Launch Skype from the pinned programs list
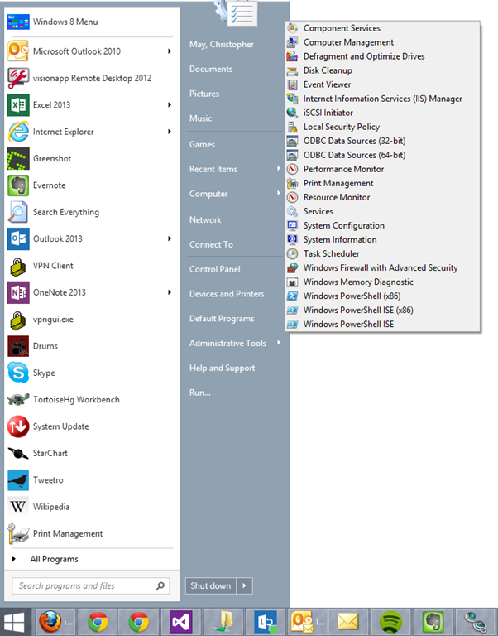The height and width of the screenshot is (636, 498). (x=46, y=373)
